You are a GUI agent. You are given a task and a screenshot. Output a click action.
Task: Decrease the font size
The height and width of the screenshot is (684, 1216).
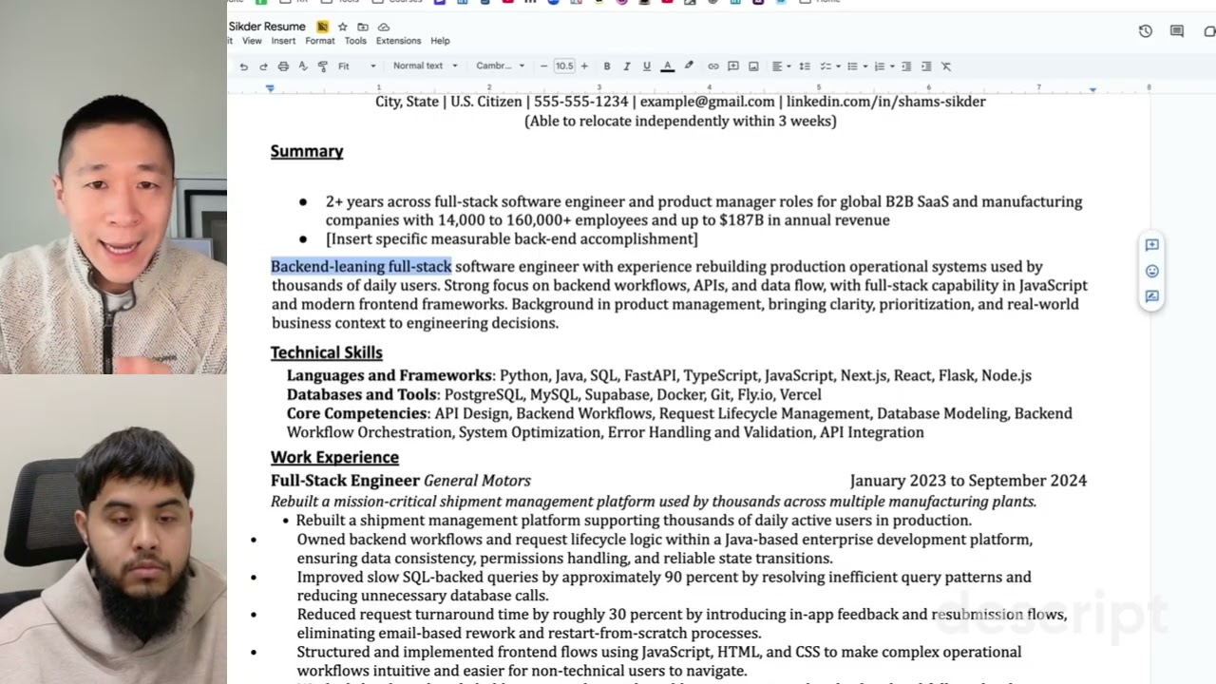tap(544, 66)
